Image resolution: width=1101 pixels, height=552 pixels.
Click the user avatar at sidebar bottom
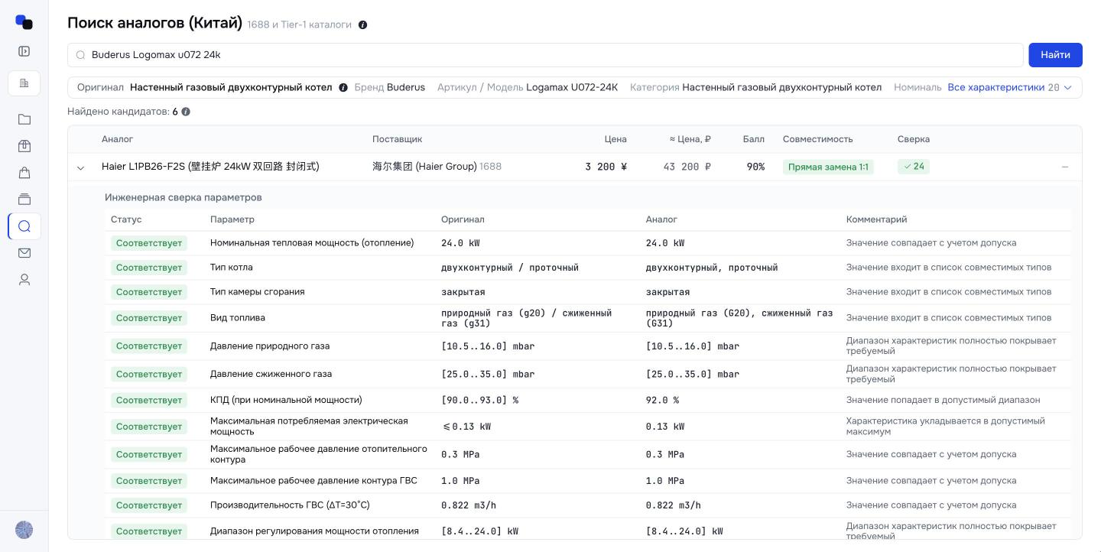pos(24,530)
